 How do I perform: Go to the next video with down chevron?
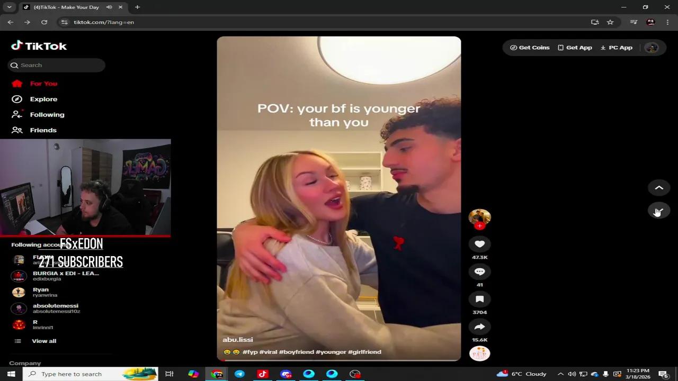[x=659, y=211]
